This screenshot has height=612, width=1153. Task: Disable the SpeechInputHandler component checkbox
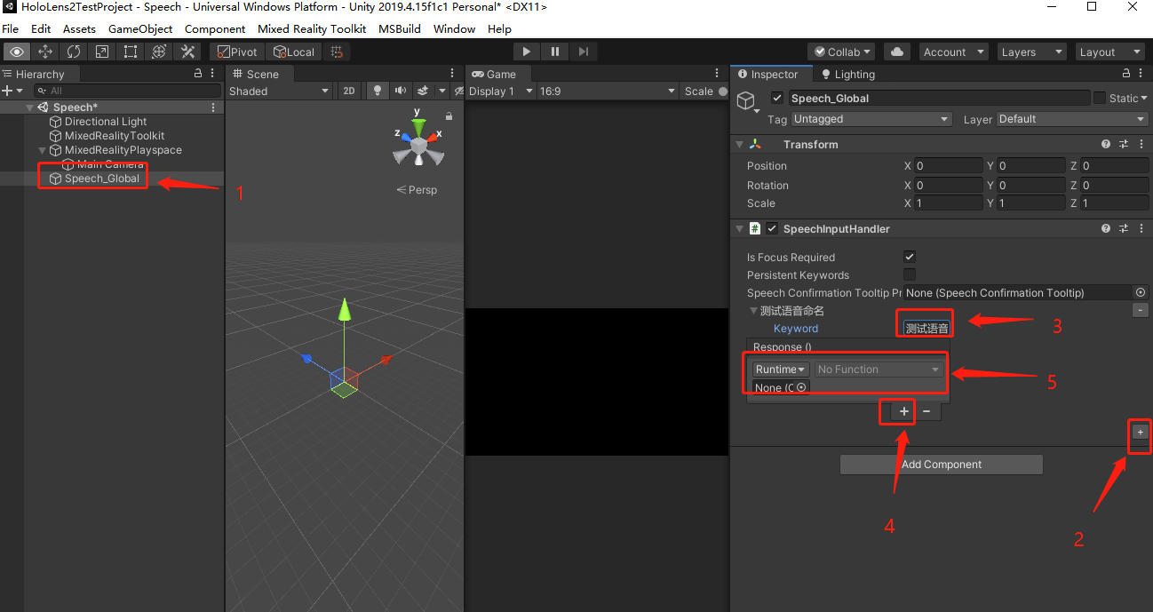click(772, 228)
